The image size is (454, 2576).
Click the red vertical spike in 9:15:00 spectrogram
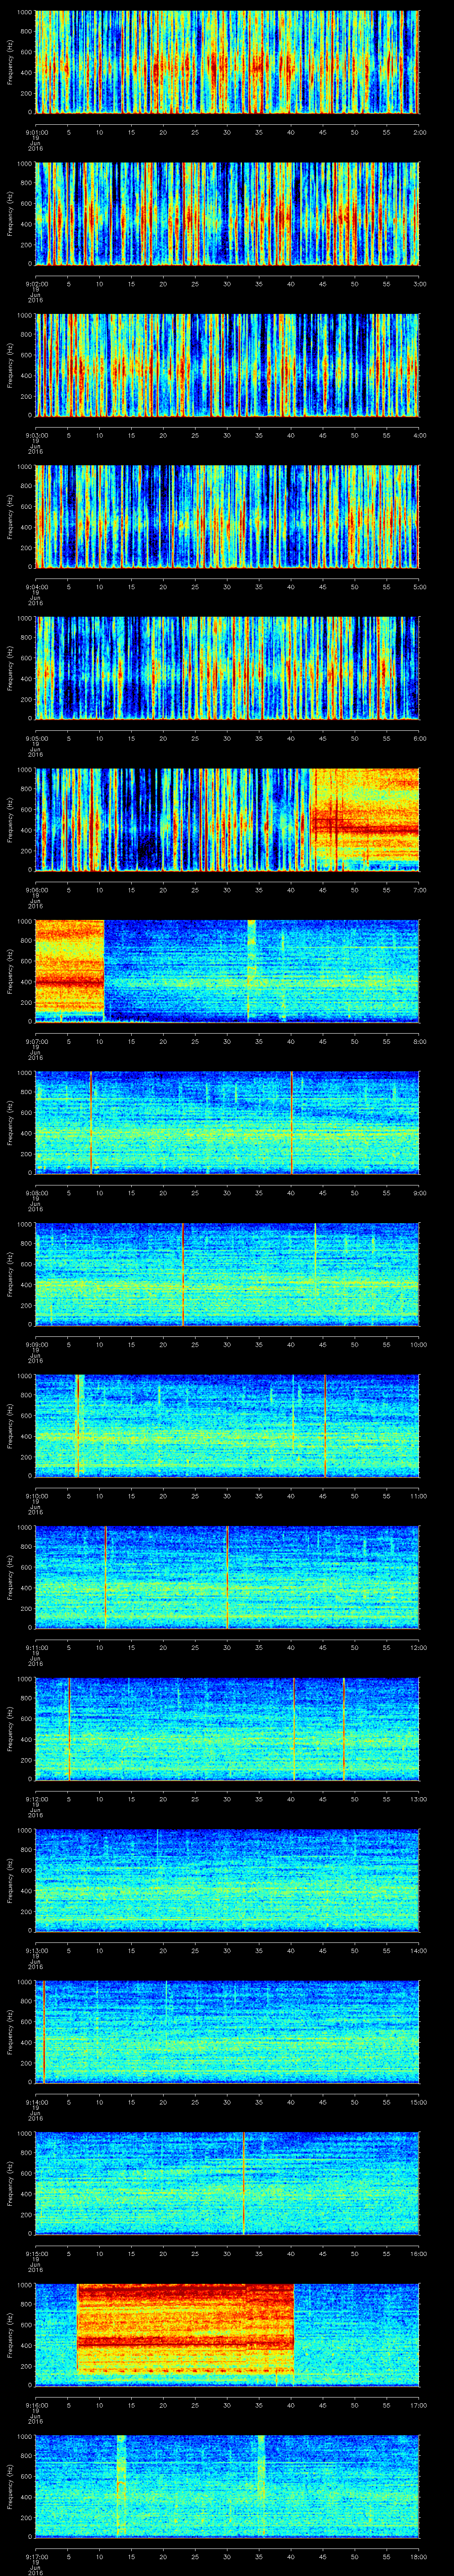tap(243, 2183)
